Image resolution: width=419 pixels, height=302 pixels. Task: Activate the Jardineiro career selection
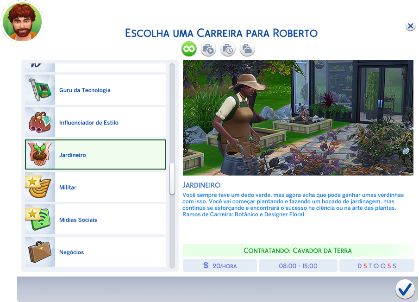click(x=95, y=155)
